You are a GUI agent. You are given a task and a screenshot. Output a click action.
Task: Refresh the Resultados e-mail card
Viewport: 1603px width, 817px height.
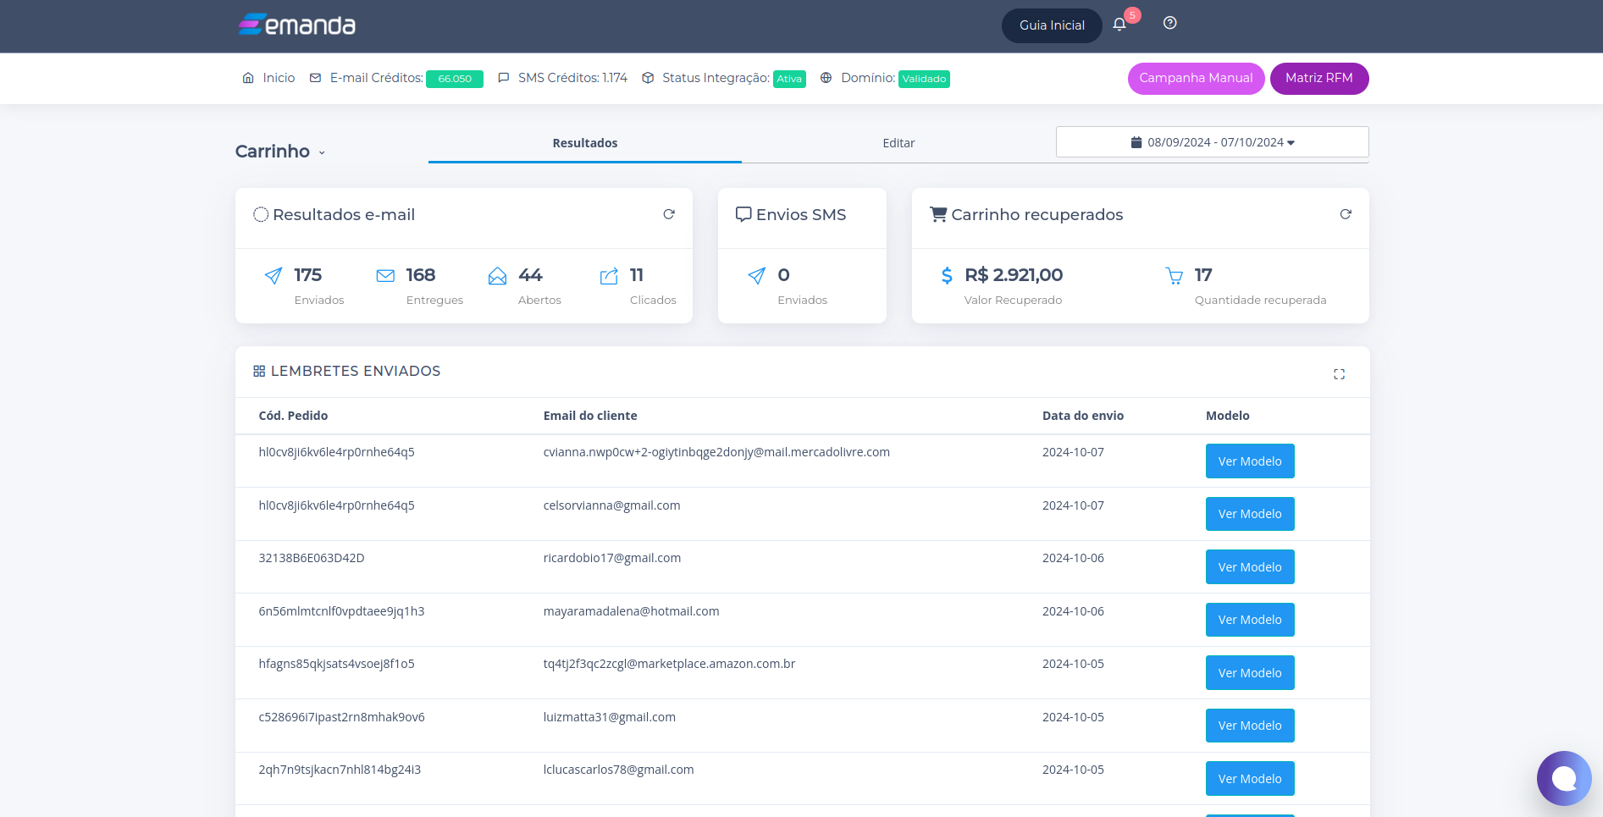pyautogui.click(x=669, y=214)
